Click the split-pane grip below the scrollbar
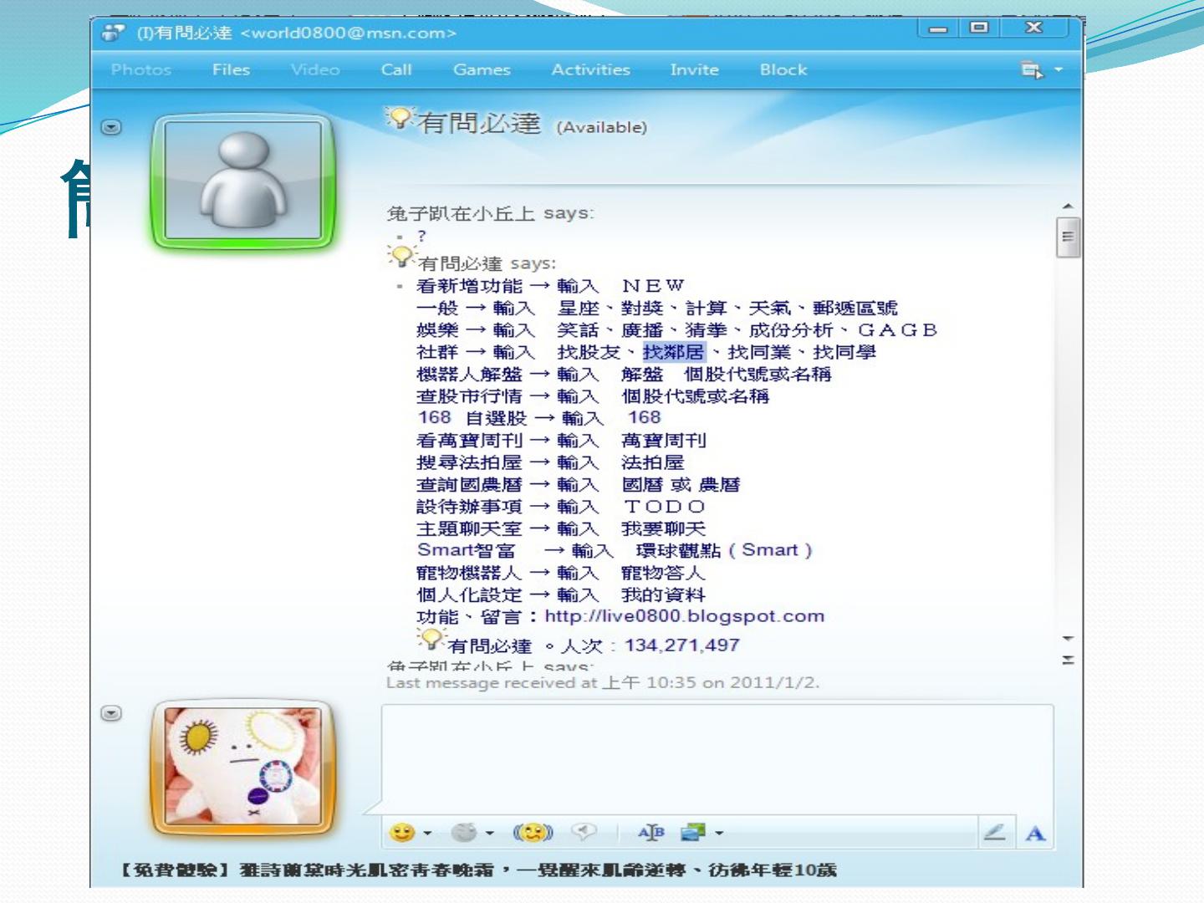 [x=1068, y=661]
